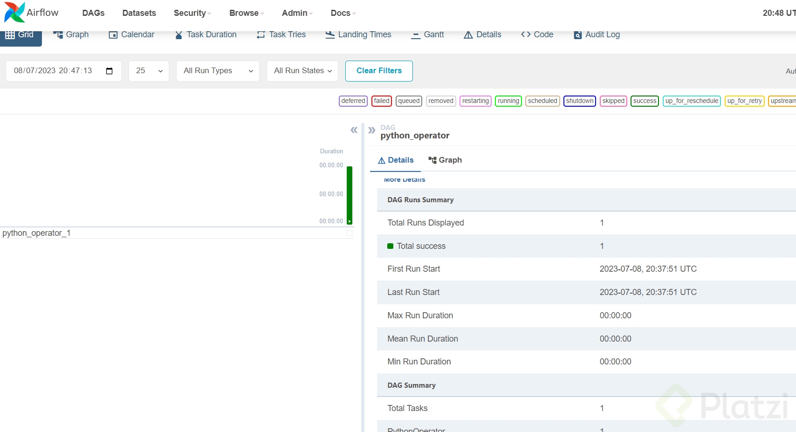Click the Clear Filters button
Screen dimensions: 796x432
coord(379,71)
